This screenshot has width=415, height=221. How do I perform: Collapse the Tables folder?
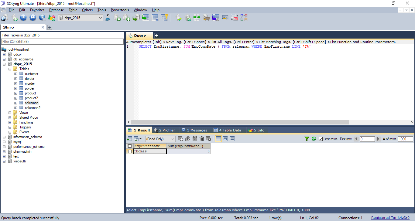coord(10,69)
